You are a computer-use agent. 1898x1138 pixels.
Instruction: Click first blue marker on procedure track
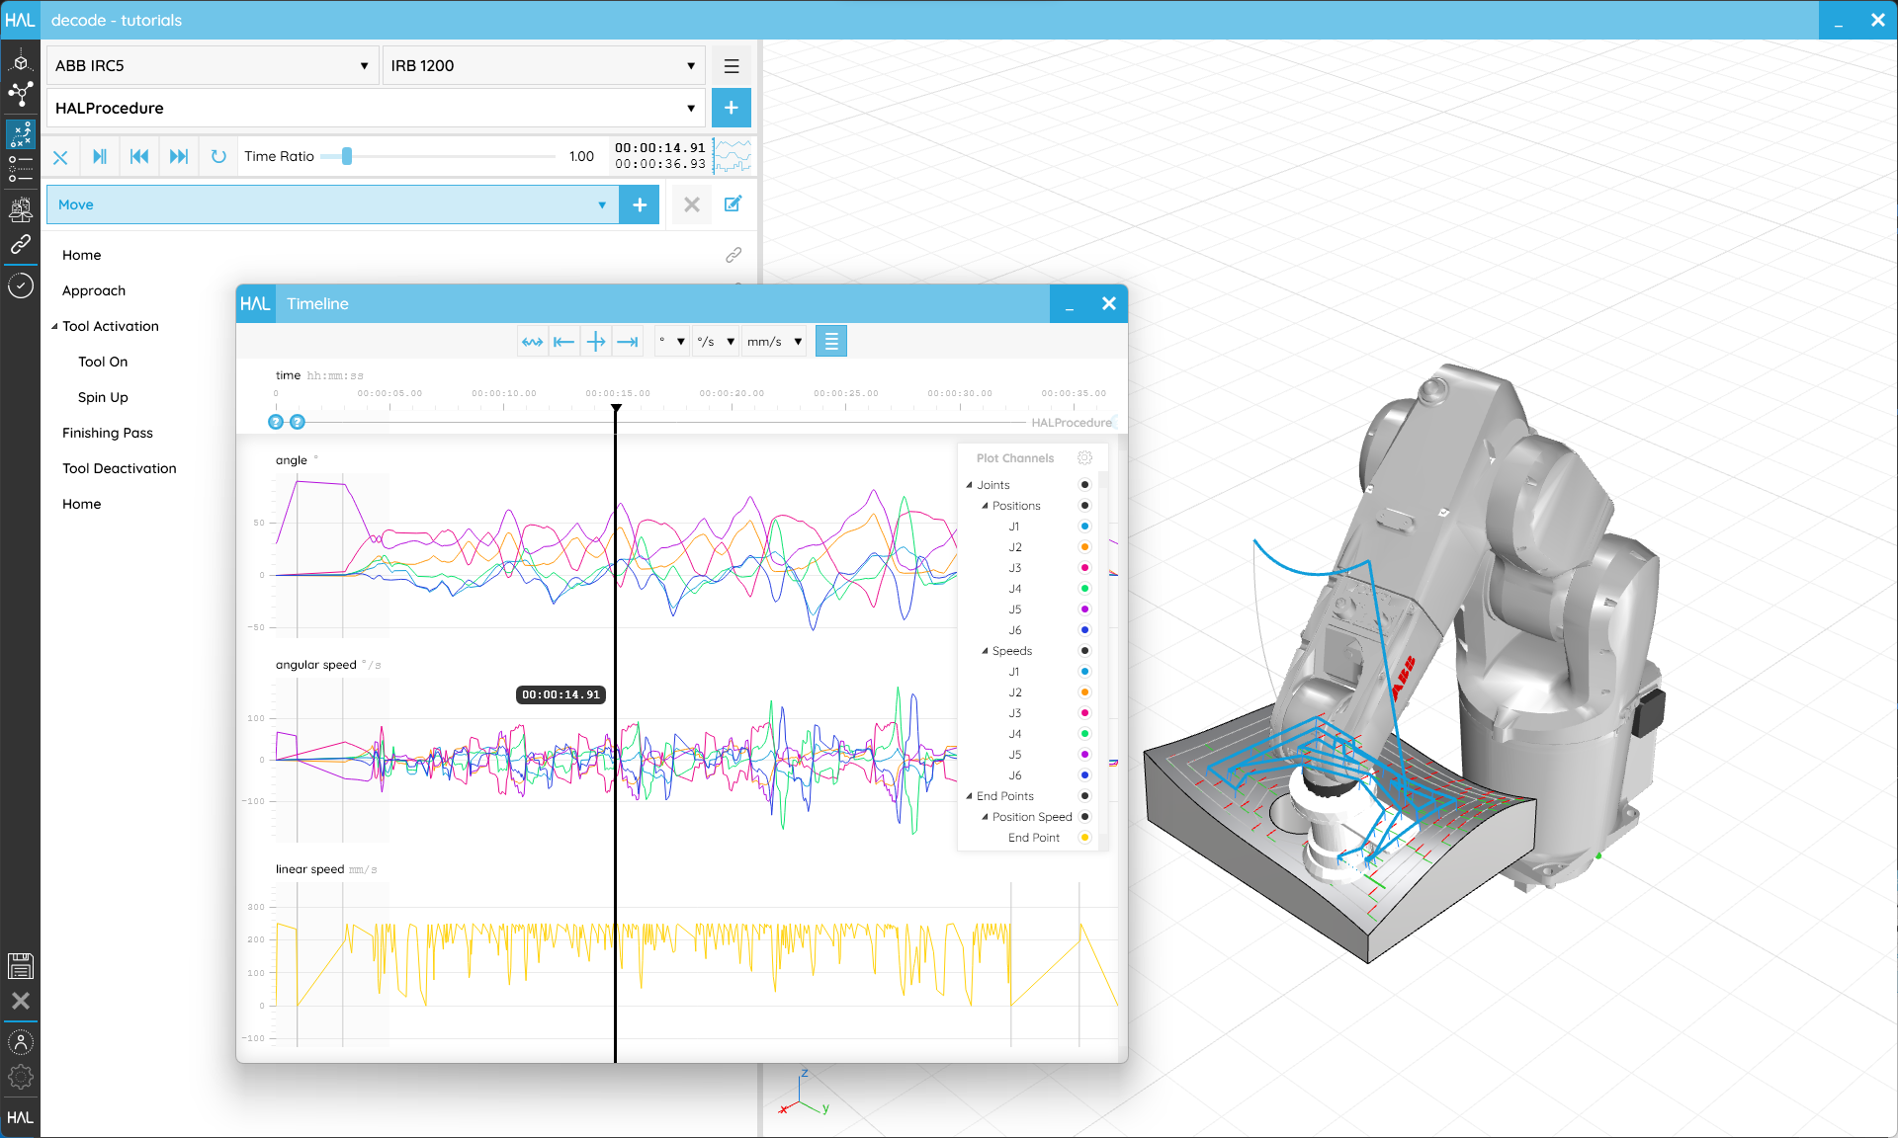(x=276, y=422)
